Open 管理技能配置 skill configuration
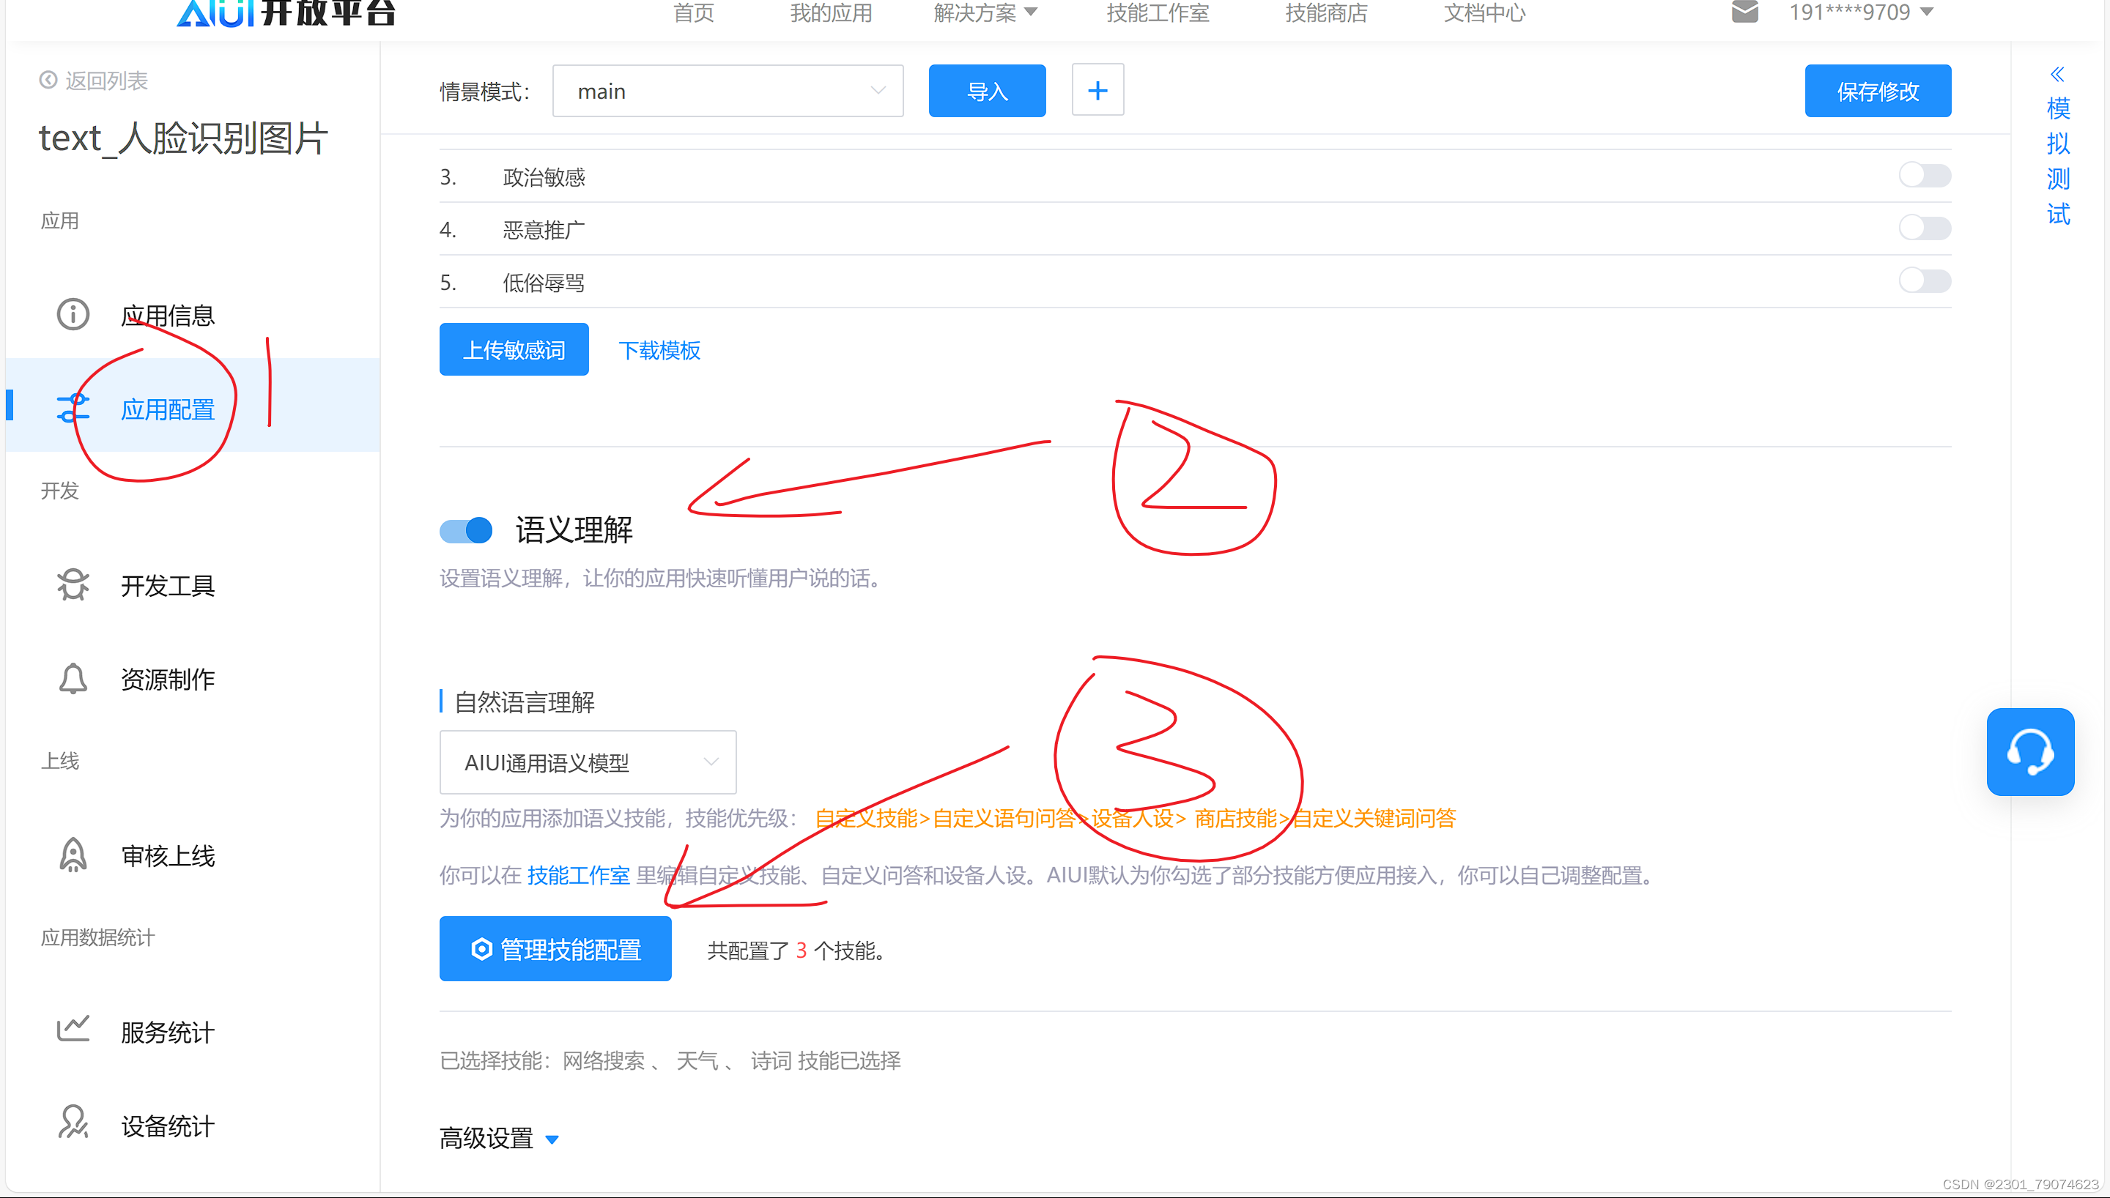This screenshot has width=2110, height=1198. pos(555,949)
